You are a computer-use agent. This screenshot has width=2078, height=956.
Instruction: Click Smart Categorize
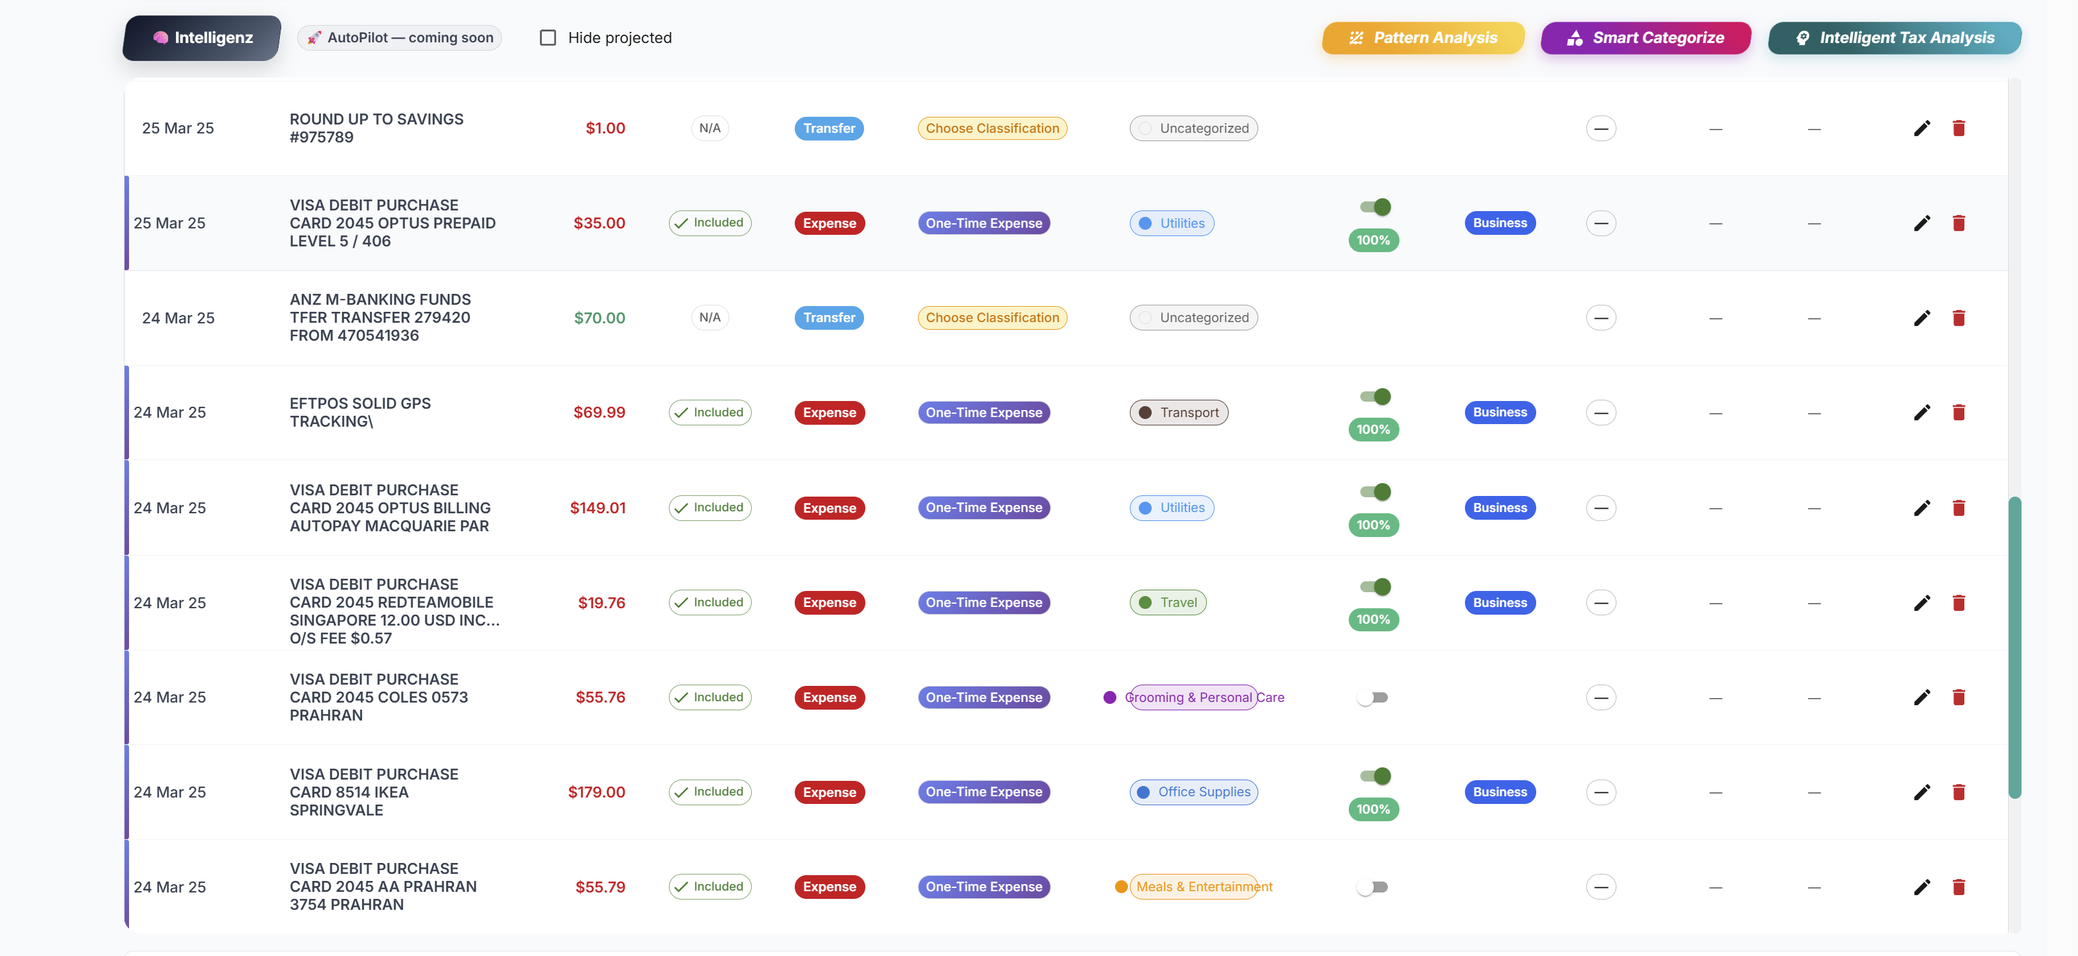tap(1645, 37)
